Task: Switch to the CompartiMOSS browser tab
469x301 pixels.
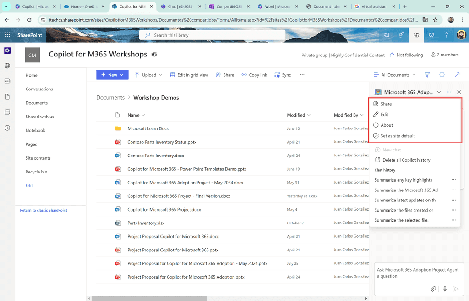Action: pos(229,6)
